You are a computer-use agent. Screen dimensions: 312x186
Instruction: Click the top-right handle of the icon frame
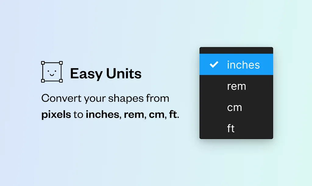[61, 63]
